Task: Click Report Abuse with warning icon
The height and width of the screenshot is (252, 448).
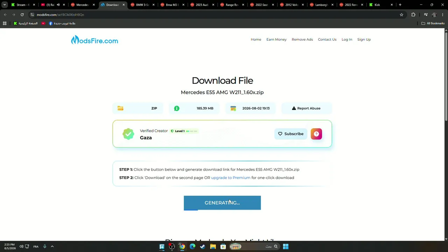Action: coord(306,108)
